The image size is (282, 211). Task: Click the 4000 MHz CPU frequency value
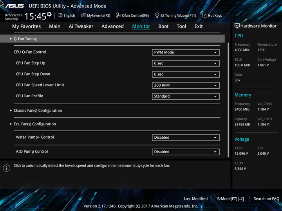(242, 50)
